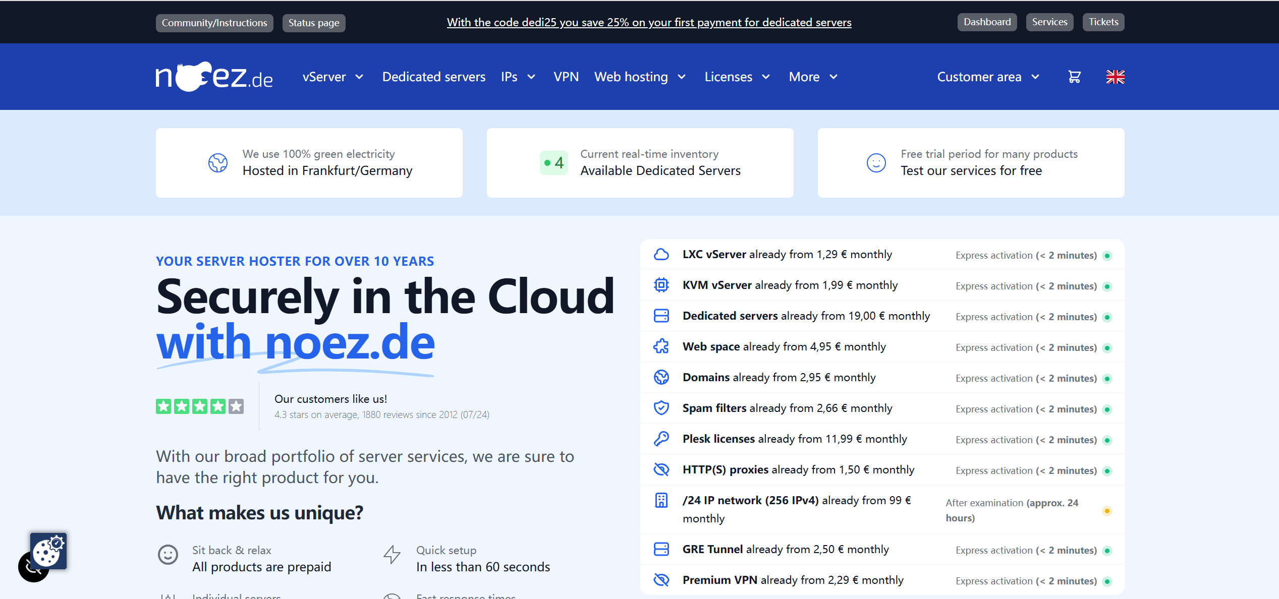Open the Available Dedicated Servers card
Viewport: 1279px width, 599px height.
(640, 163)
